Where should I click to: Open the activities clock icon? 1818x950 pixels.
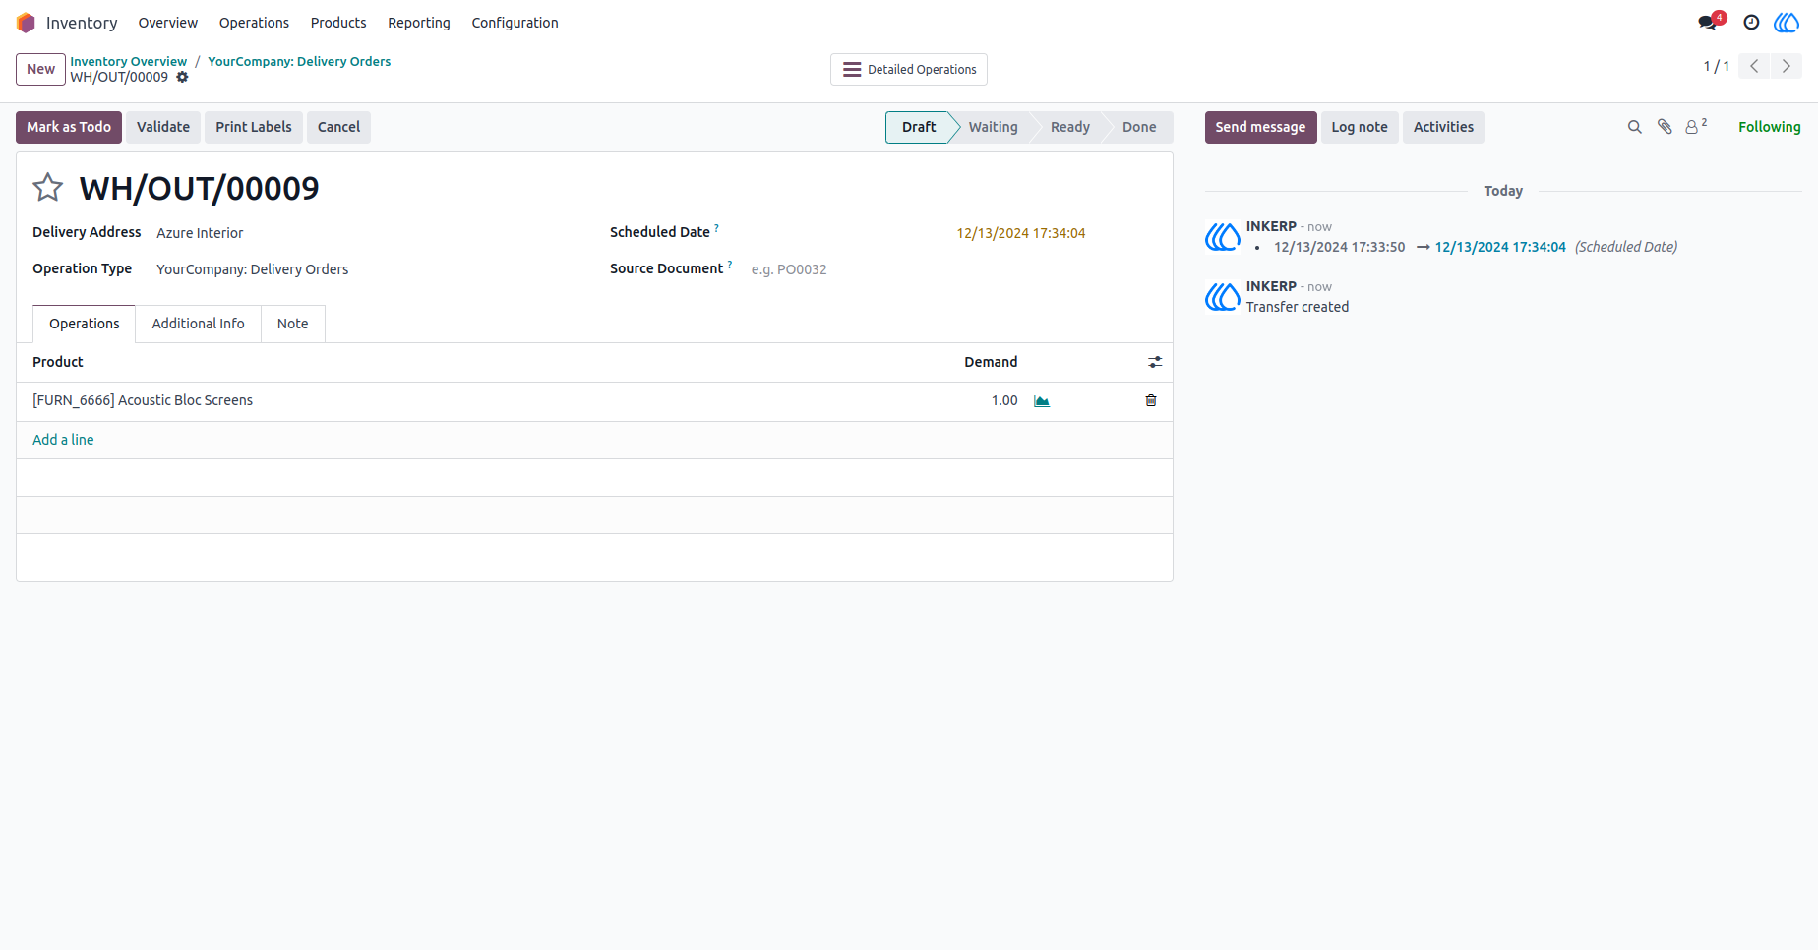(x=1751, y=22)
